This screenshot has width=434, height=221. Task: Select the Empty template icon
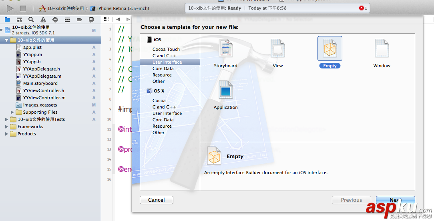[330, 48]
